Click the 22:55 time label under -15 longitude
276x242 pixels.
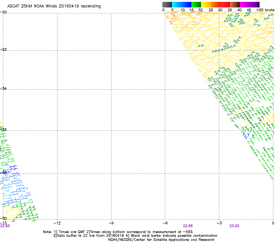[x=5, y=226]
